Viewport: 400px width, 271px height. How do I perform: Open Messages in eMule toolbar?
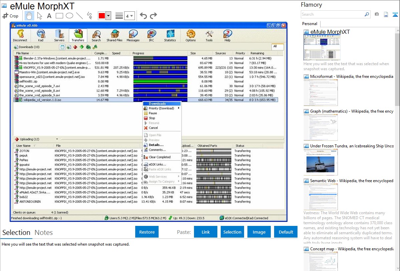[133, 35]
